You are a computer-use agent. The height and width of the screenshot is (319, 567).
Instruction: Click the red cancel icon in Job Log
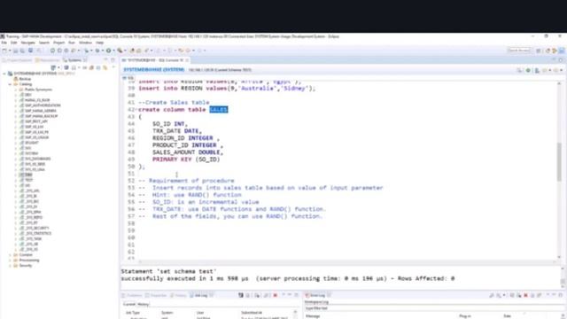click(276, 295)
